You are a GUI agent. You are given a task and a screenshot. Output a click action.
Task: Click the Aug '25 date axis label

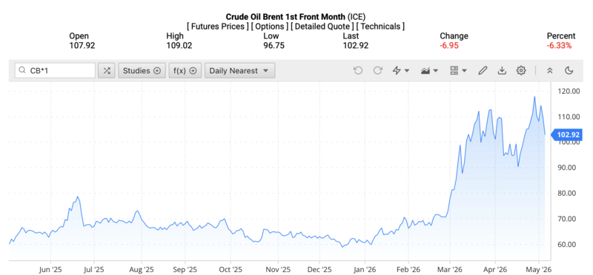[142, 269]
